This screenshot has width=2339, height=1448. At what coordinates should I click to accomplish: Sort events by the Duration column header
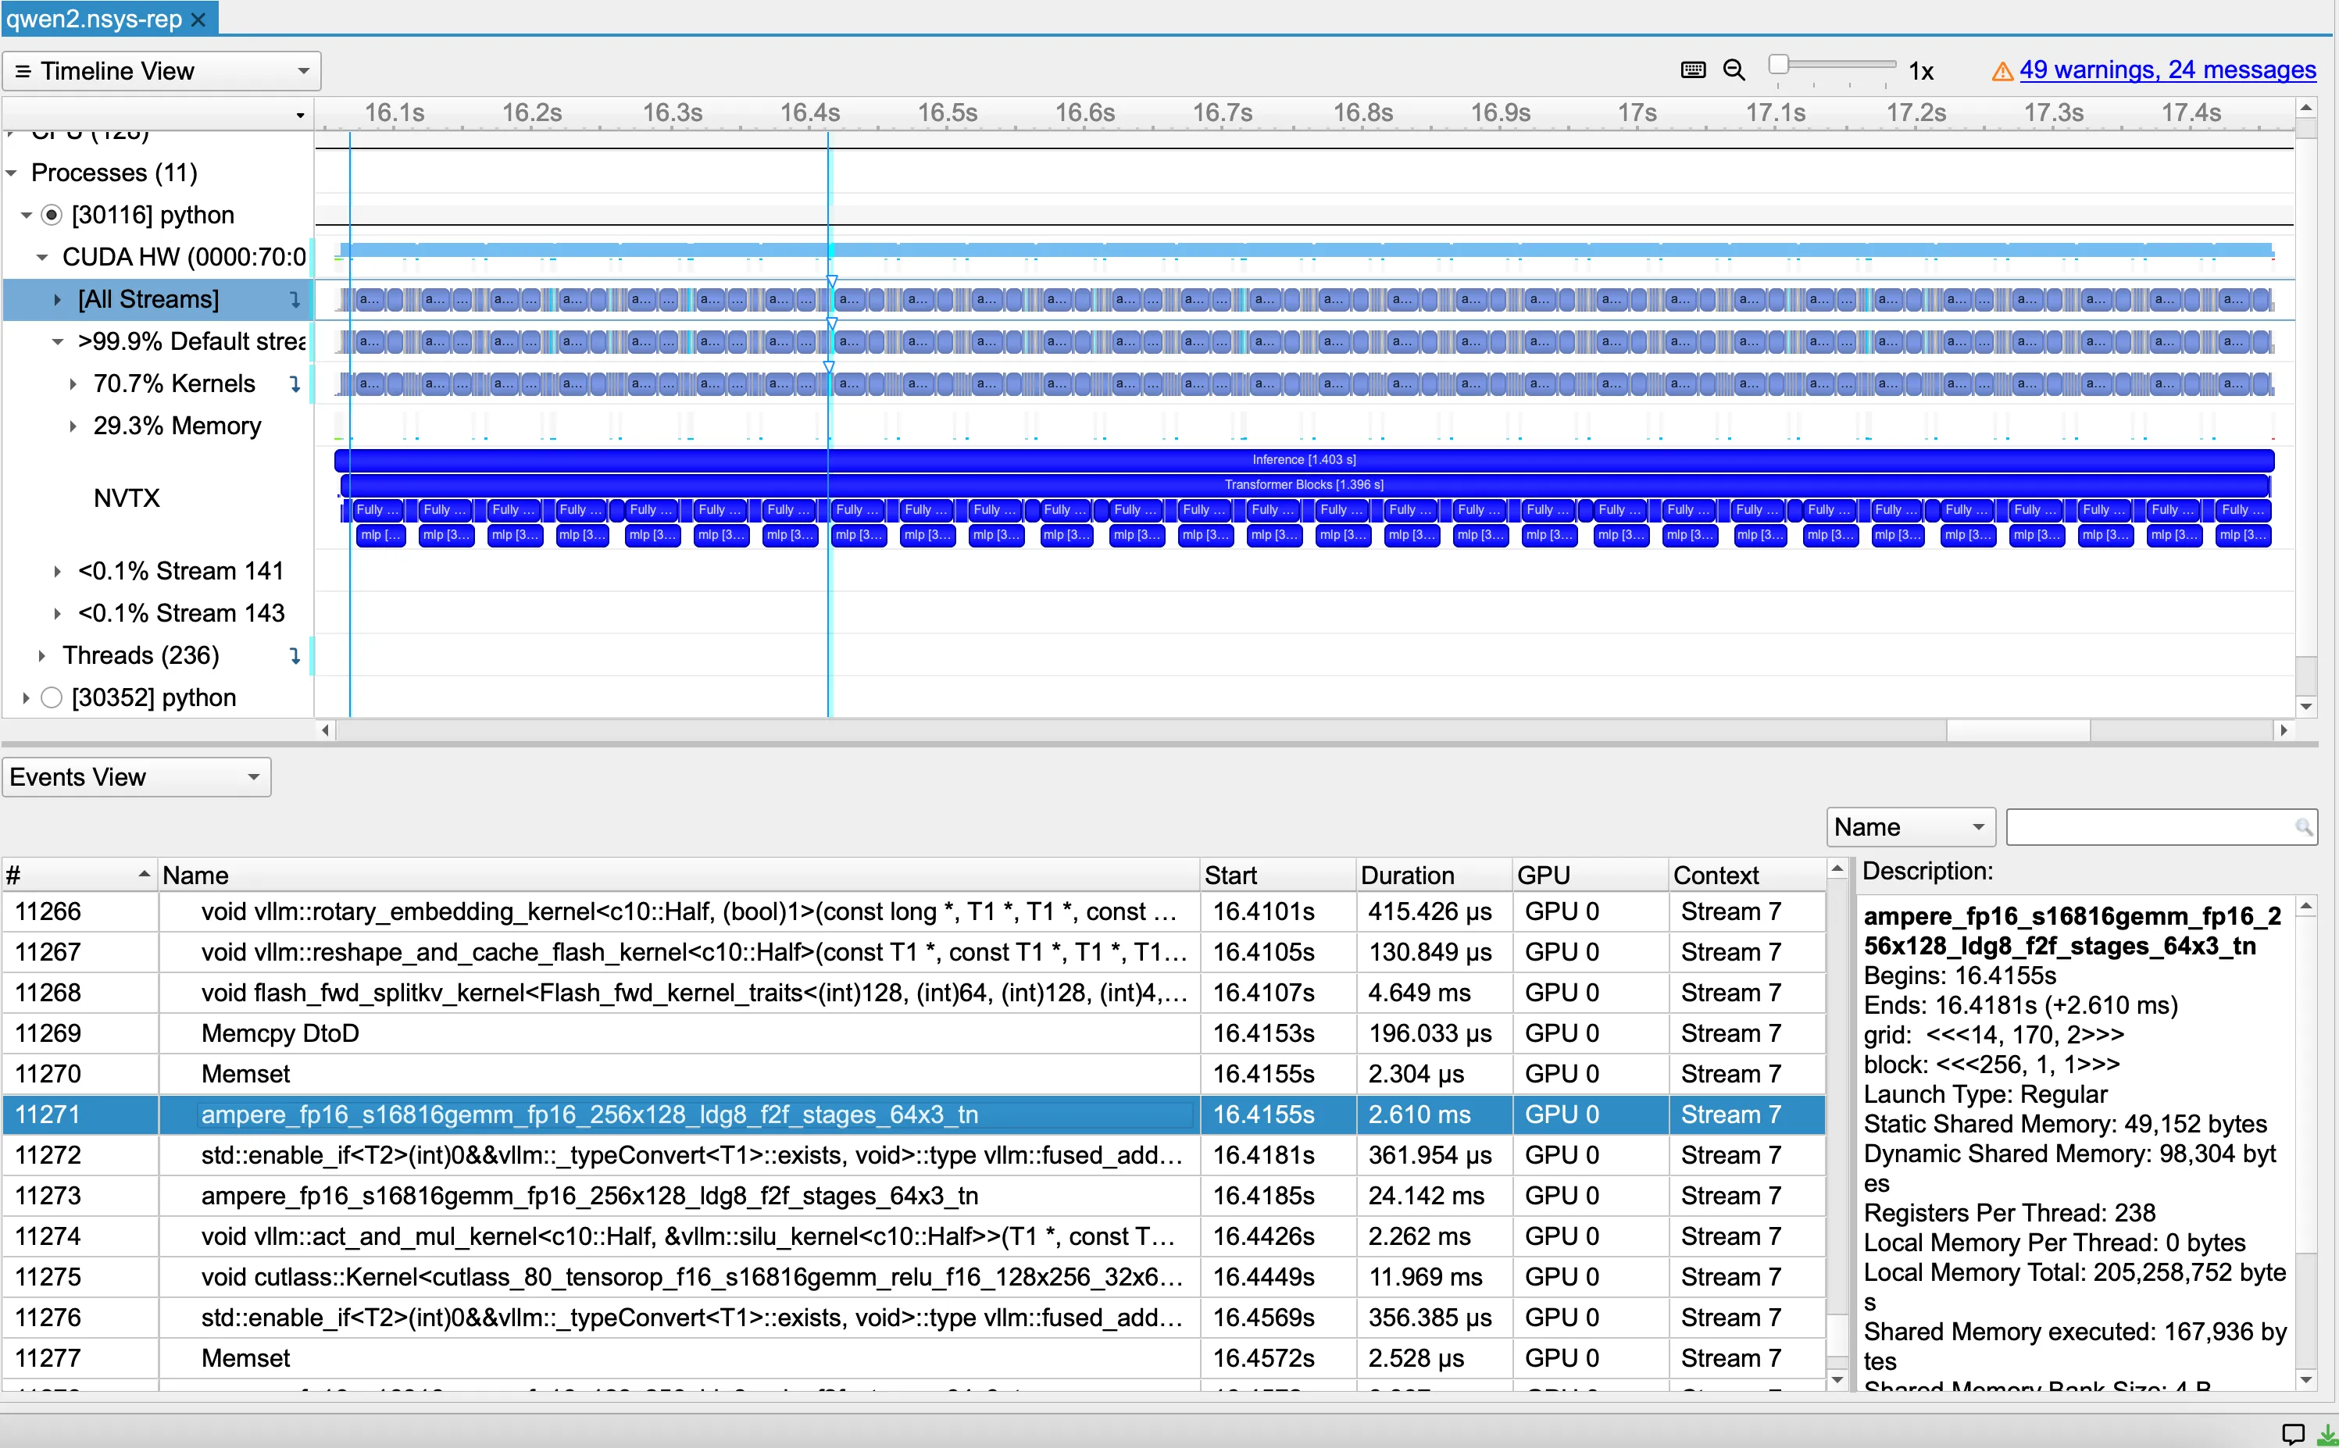pyautogui.click(x=1406, y=876)
